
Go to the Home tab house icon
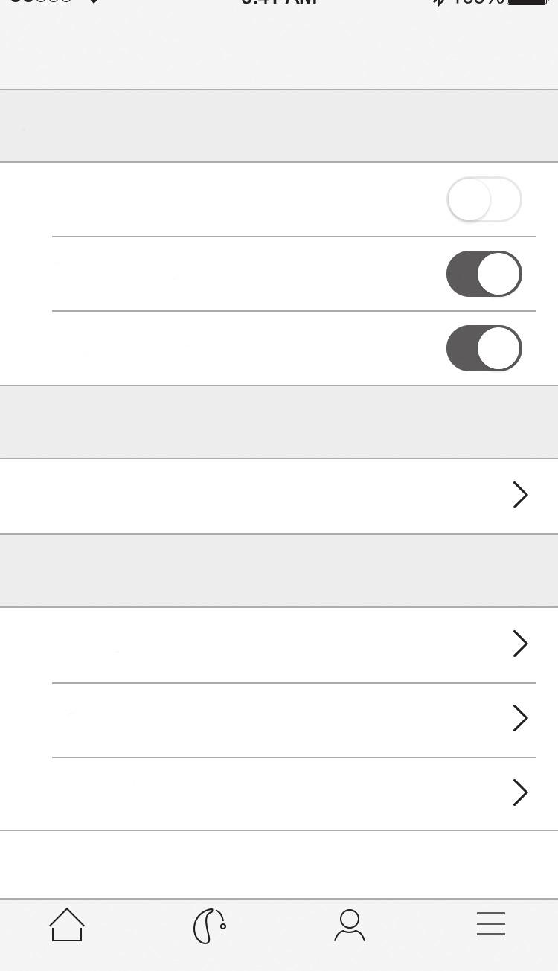click(x=67, y=925)
